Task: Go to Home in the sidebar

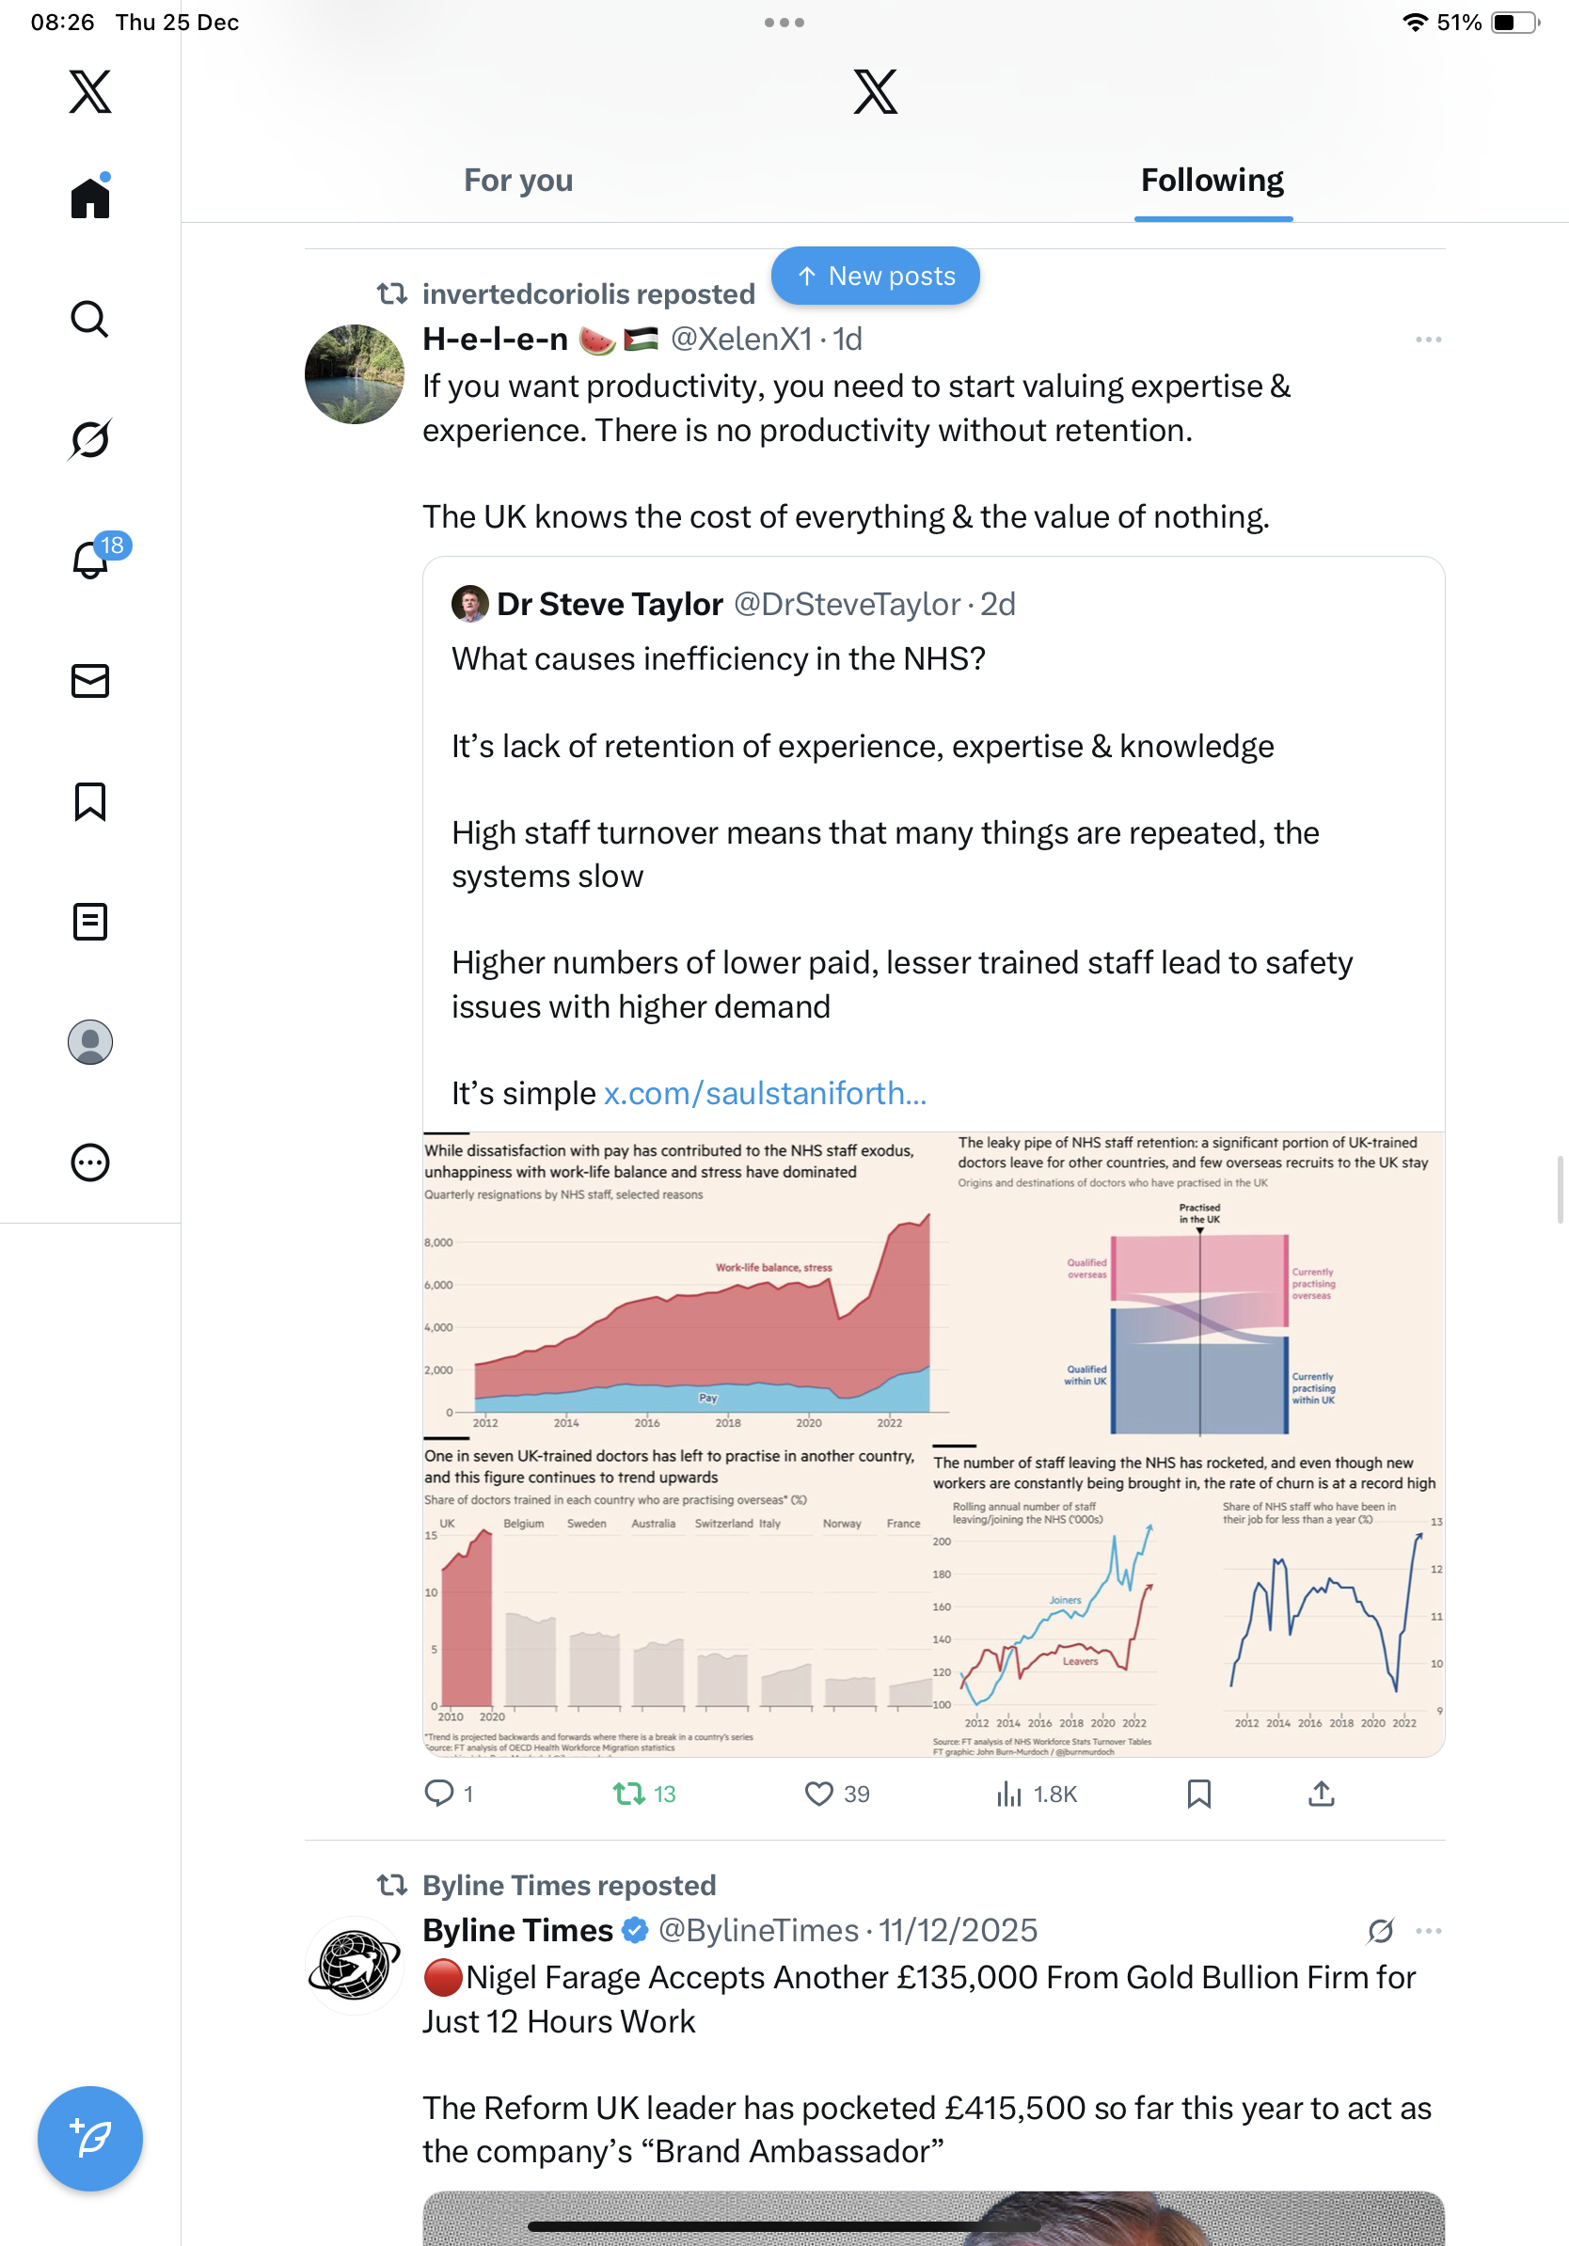Action: pyautogui.click(x=90, y=198)
